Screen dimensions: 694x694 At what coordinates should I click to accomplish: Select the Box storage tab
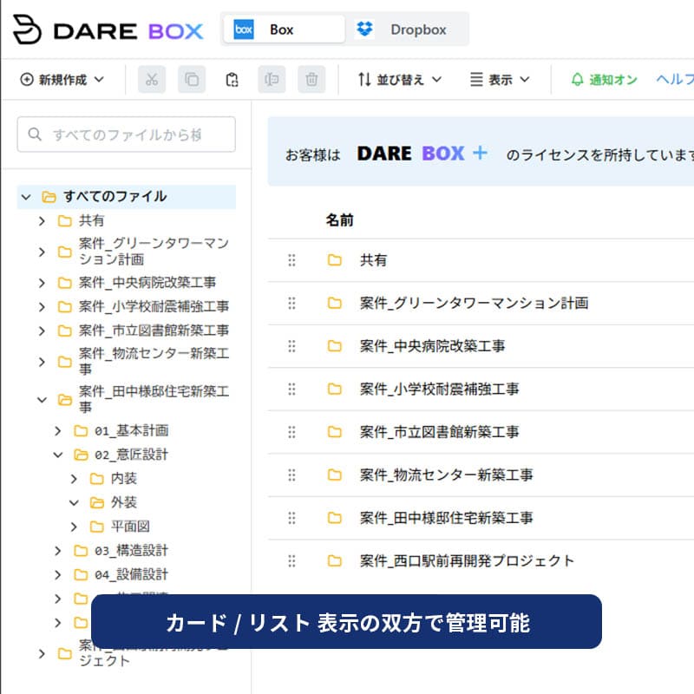(283, 29)
